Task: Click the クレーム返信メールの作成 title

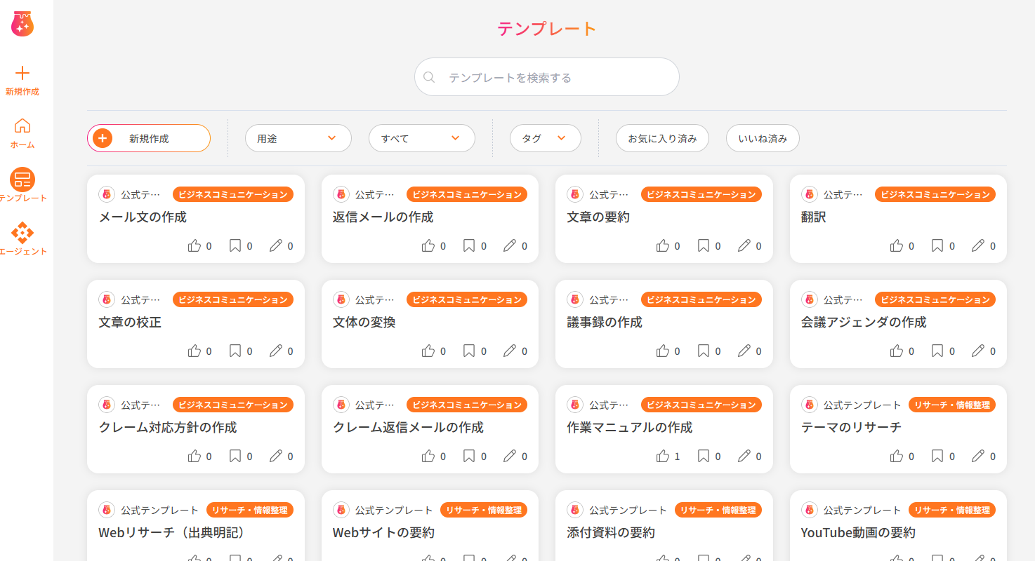Action: point(408,428)
